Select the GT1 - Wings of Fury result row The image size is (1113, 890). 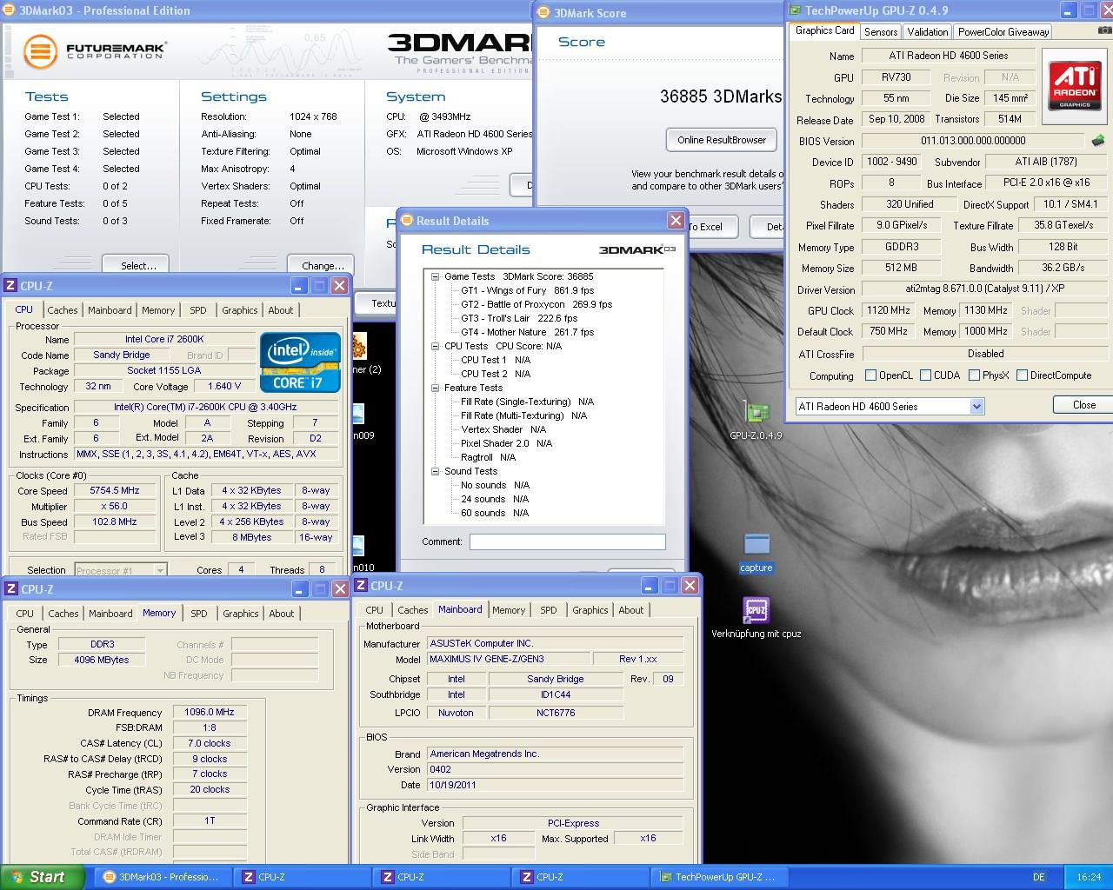(528, 290)
